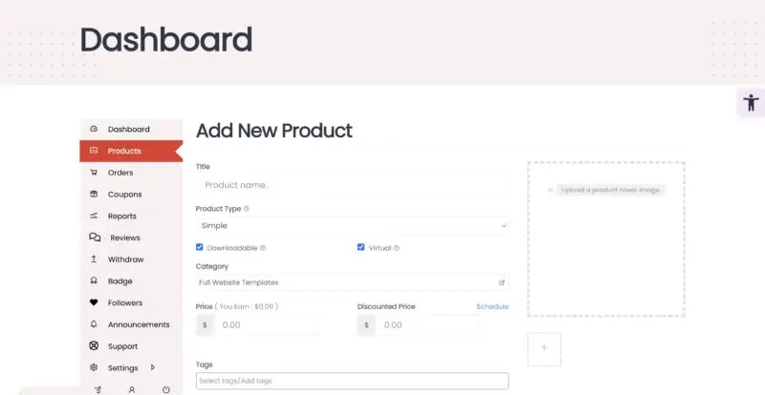The width and height of the screenshot is (765, 395).
Task: Click the Schedule link
Action: pos(492,306)
